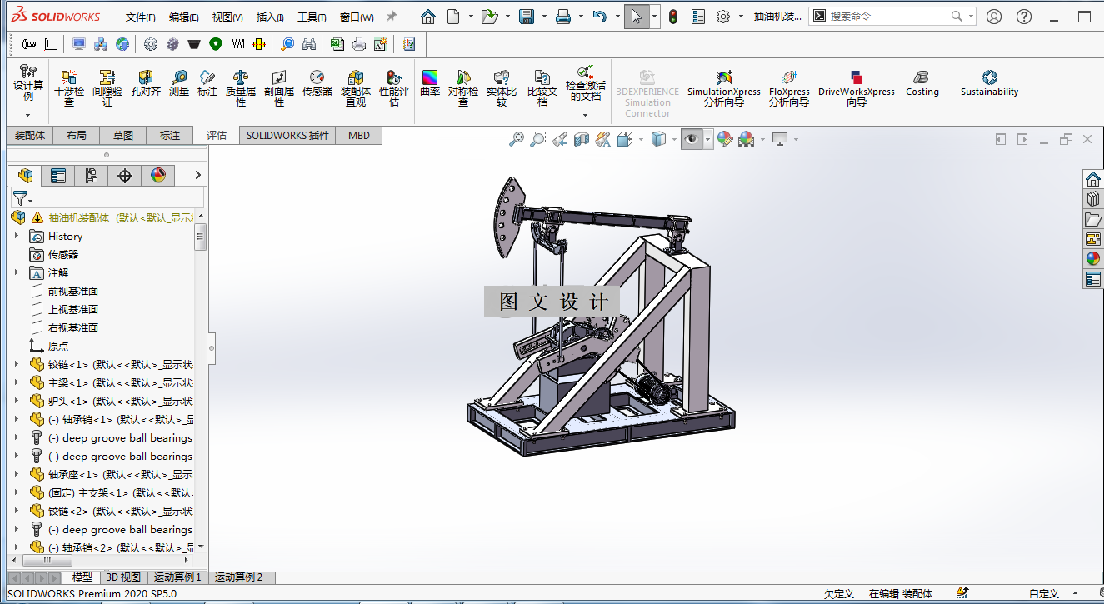Click the Excel design table toolbar icon
This screenshot has height=604, width=1104.
tap(337, 44)
